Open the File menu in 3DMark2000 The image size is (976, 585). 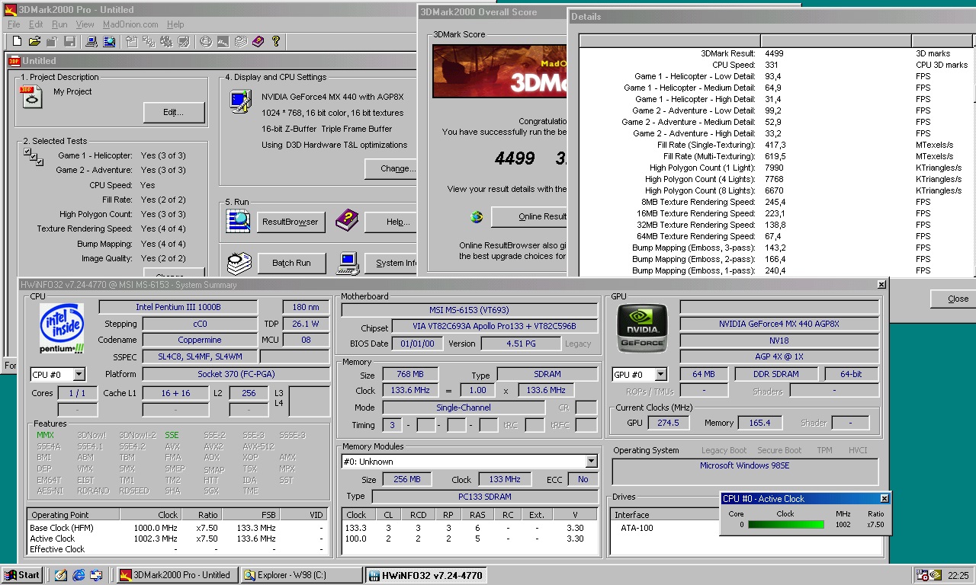click(14, 24)
